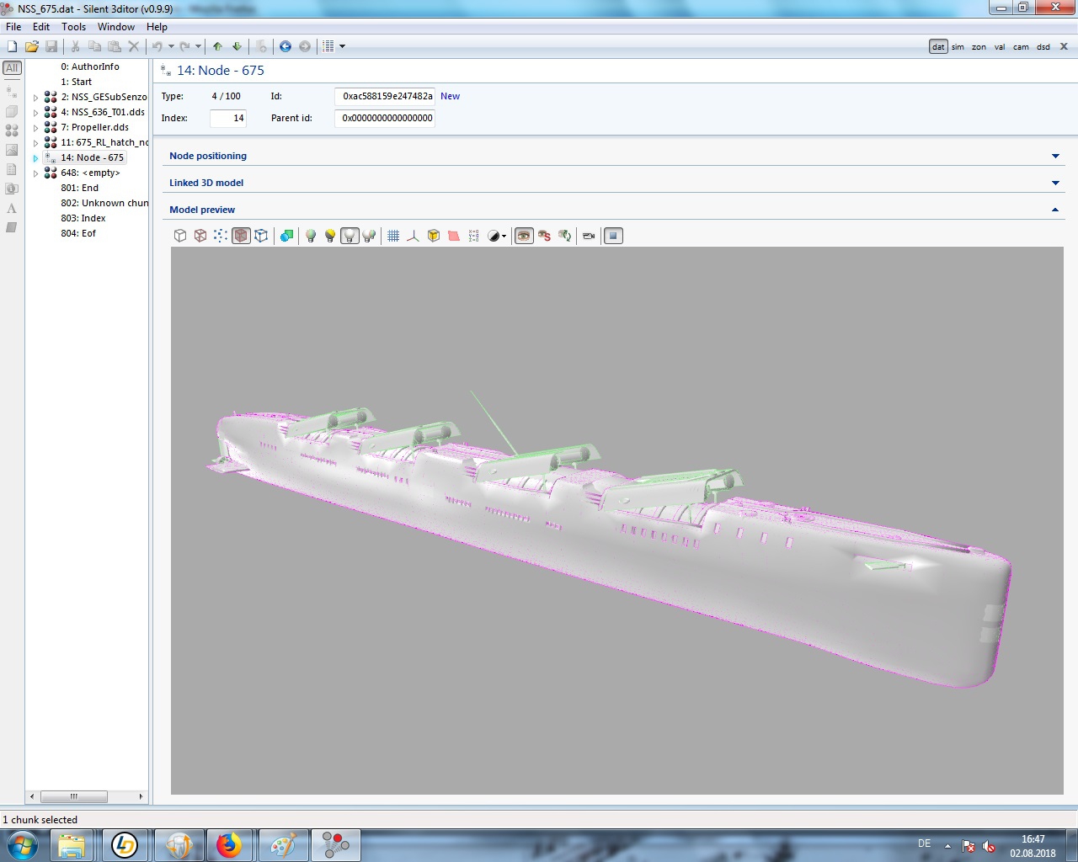Switch to the dat file tab

[938, 47]
